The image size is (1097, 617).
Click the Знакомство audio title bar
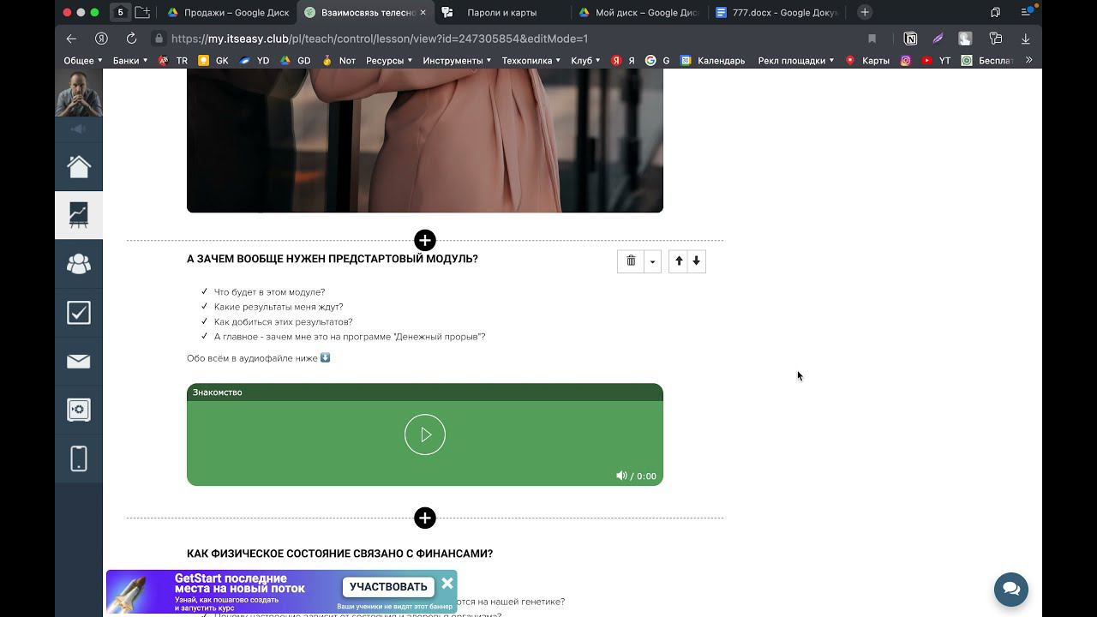coord(425,392)
